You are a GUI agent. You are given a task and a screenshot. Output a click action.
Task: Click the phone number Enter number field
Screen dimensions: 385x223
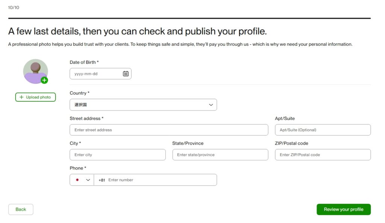[x=160, y=180]
